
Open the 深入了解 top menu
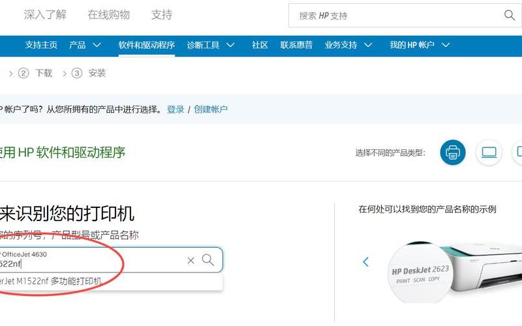45,14
